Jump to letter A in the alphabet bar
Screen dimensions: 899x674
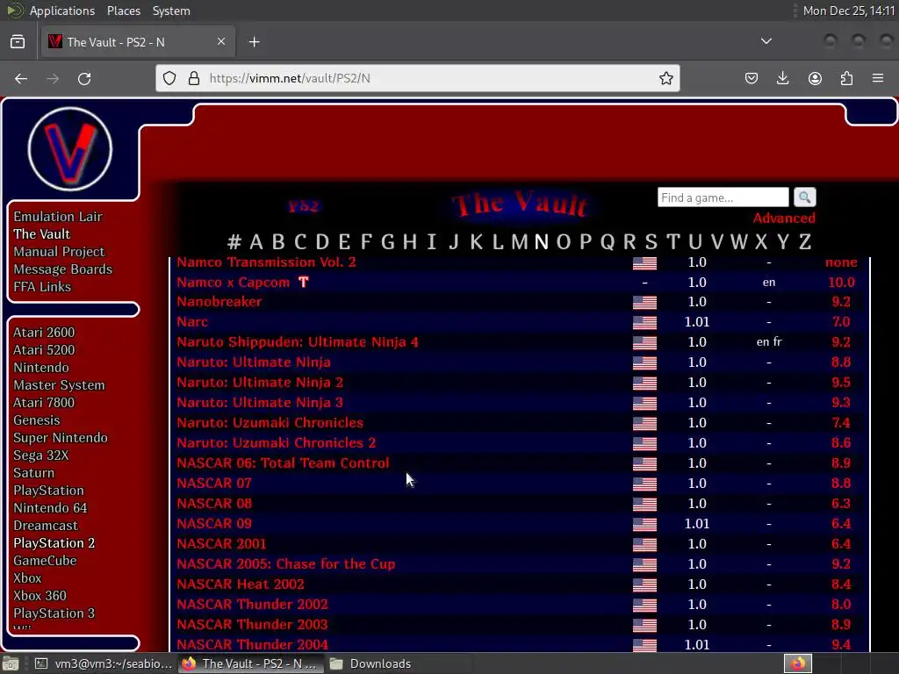click(255, 242)
